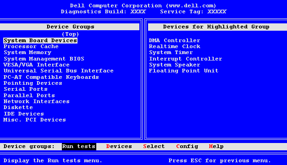
Task: Click the Device groups: label
Action: 29,147
